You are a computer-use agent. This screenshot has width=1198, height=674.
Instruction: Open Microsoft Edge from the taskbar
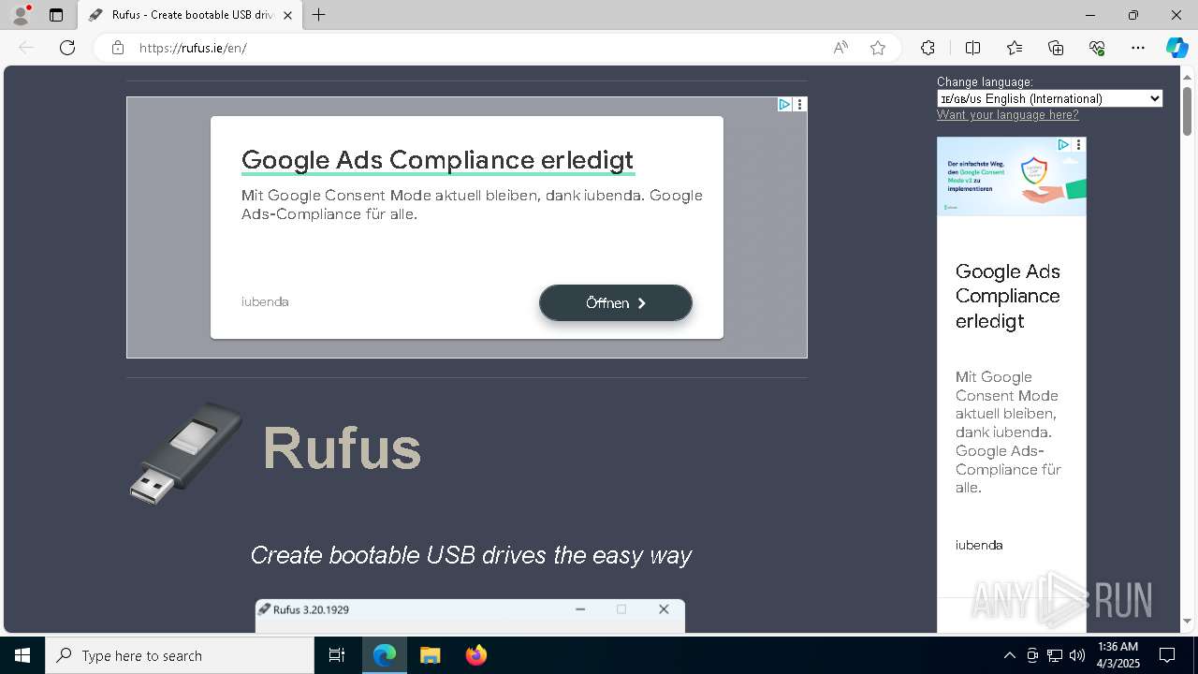coord(385,655)
